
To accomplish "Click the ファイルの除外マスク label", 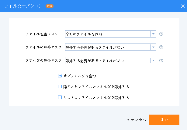I will coord(43,47).
